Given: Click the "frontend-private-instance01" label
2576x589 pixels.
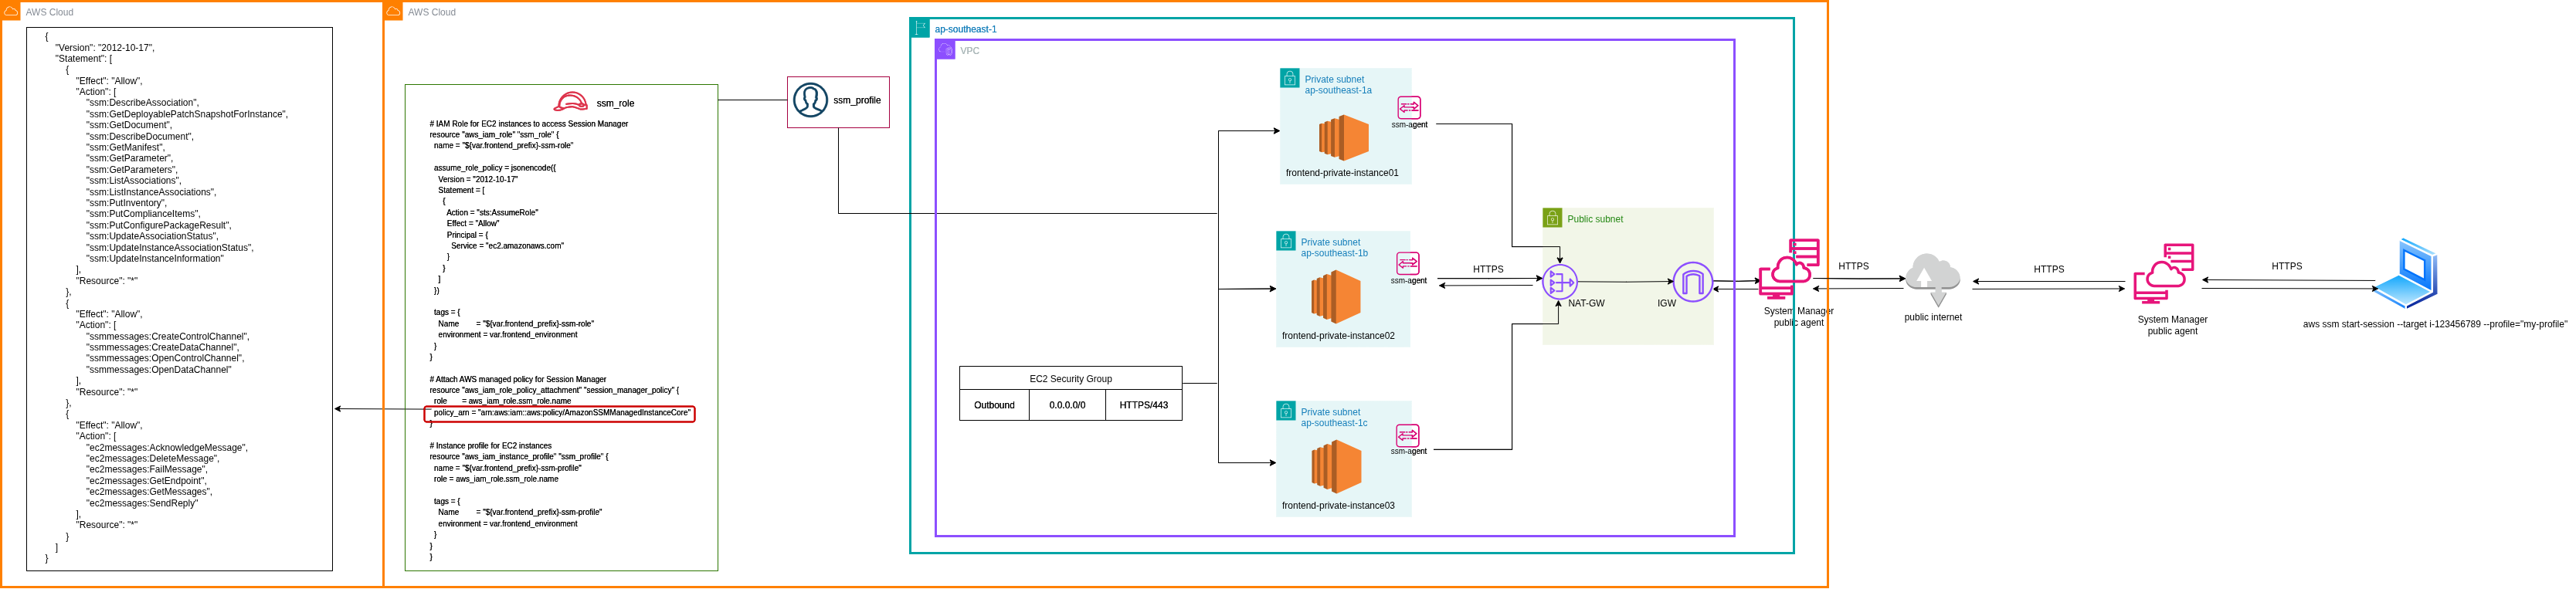Looking at the screenshot, I should (1342, 173).
